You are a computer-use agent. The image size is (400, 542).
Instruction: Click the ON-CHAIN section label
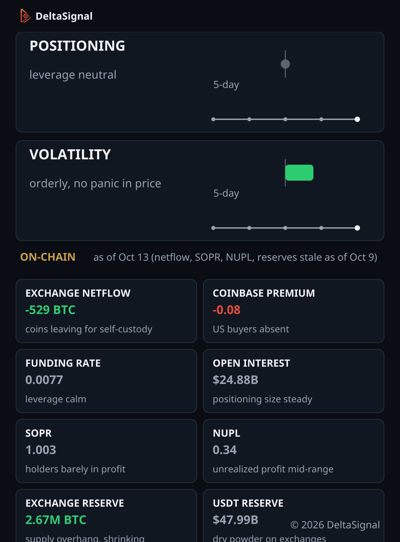tap(48, 257)
